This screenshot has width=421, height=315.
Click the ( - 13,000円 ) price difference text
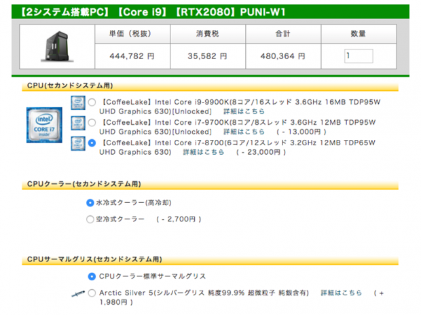(x=301, y=132)
